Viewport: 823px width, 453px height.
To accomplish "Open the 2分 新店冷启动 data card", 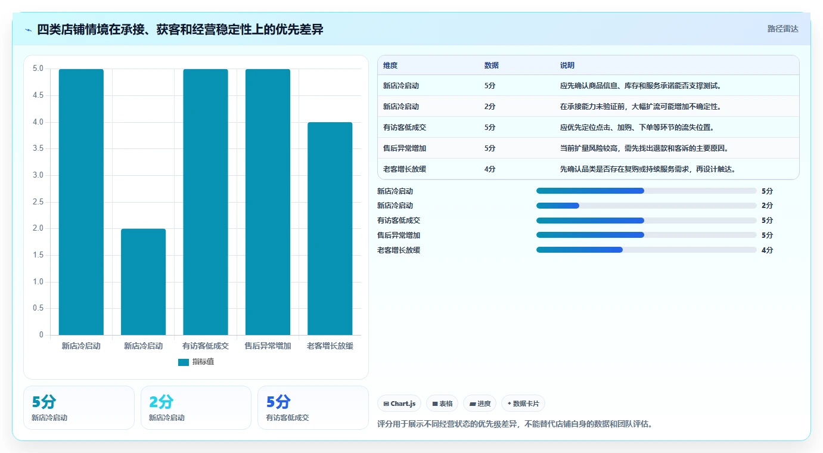I will pos(196,408).
